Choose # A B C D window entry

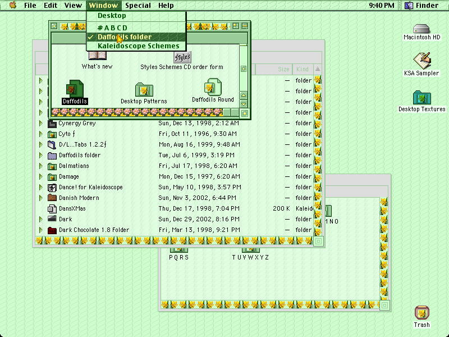click(x=136, y=28)
